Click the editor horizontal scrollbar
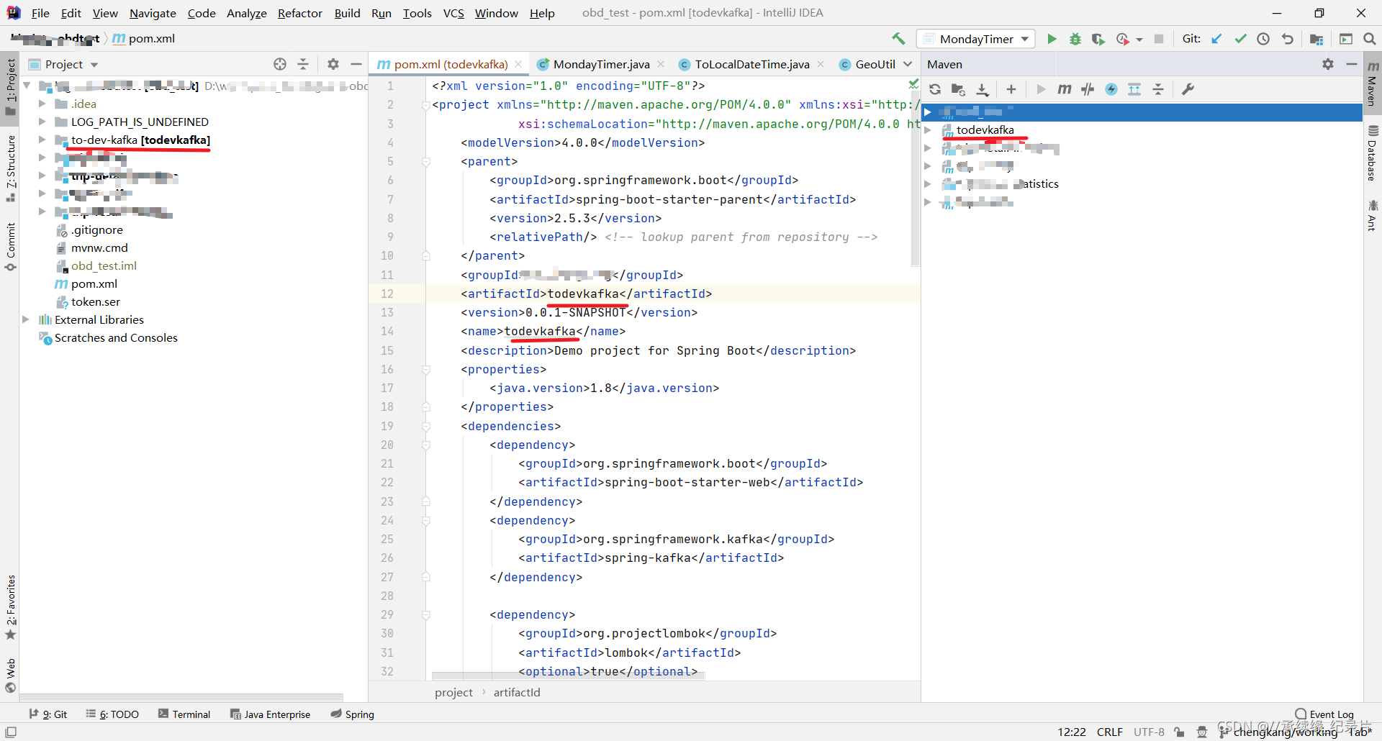The width and height of the screenshot is (1382, 741). pyautogui.click(x=568, y=676)
